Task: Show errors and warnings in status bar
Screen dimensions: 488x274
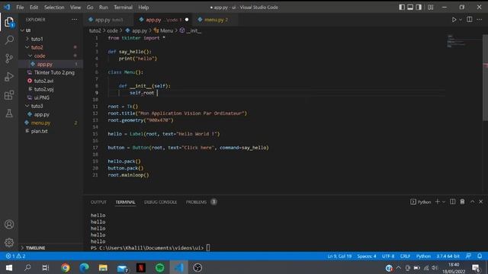Action: click(15, 256)
